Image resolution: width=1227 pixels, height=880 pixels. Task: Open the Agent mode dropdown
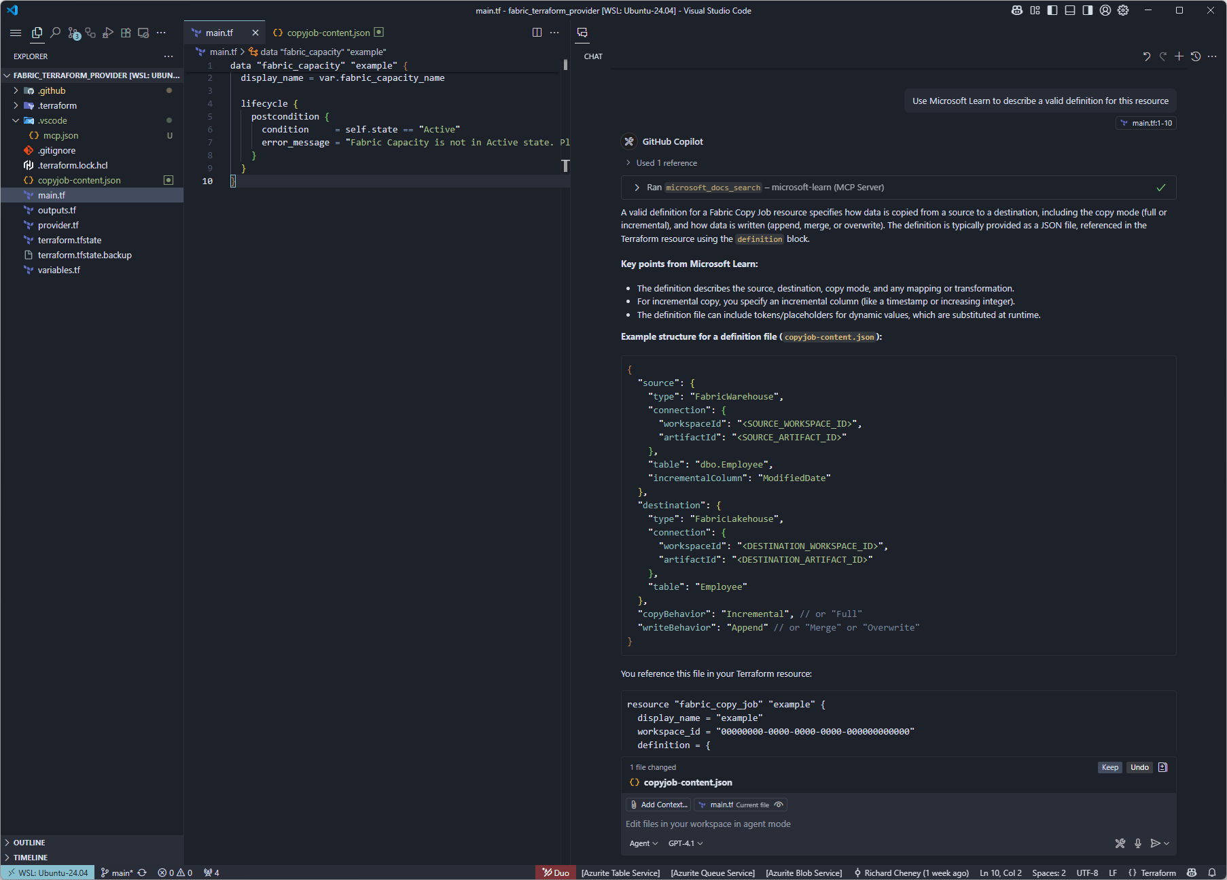[x=643, y=843]
